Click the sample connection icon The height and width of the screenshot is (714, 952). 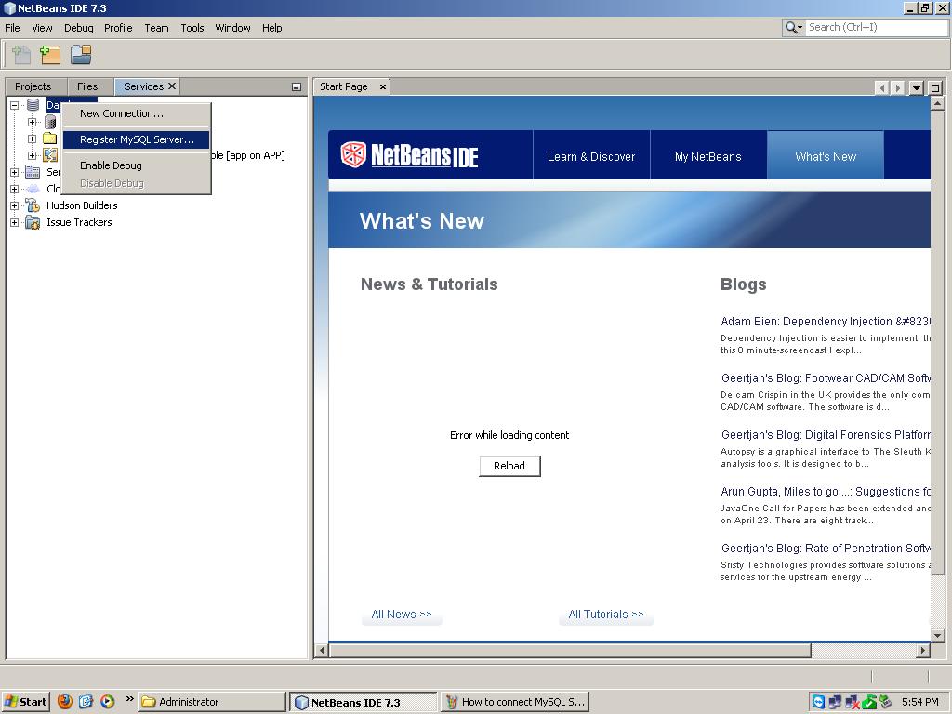point(50,155)
